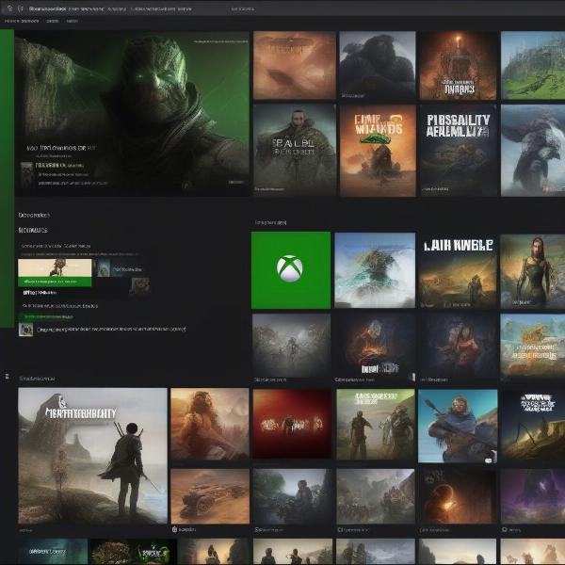
Task: Select the cream thumbnail with green label bar
Action: click(x=55, y=272)
